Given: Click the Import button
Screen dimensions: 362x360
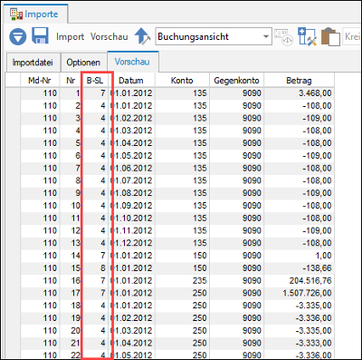Looking at the screenshot, I should [x=70, y=37].
